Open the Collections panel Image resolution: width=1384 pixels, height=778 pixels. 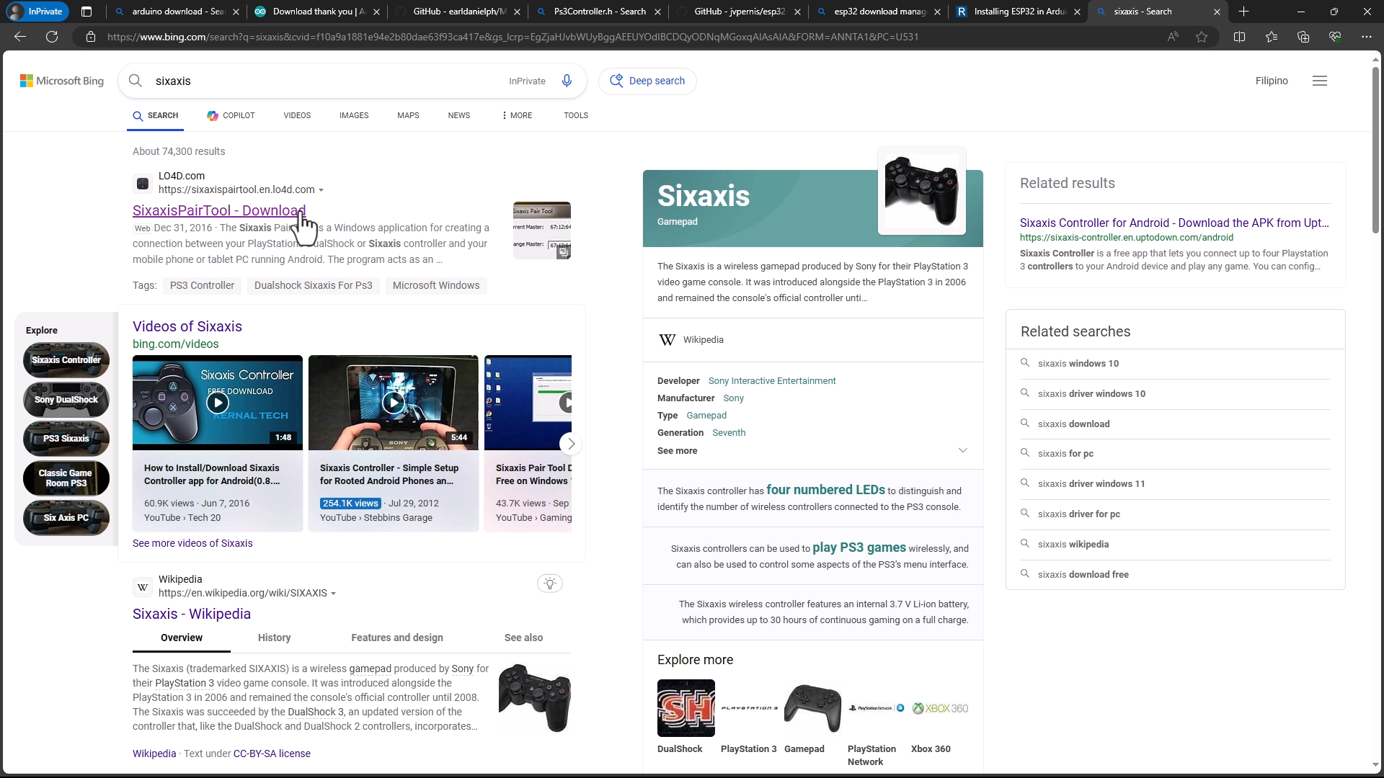[x=1303, y=37]
